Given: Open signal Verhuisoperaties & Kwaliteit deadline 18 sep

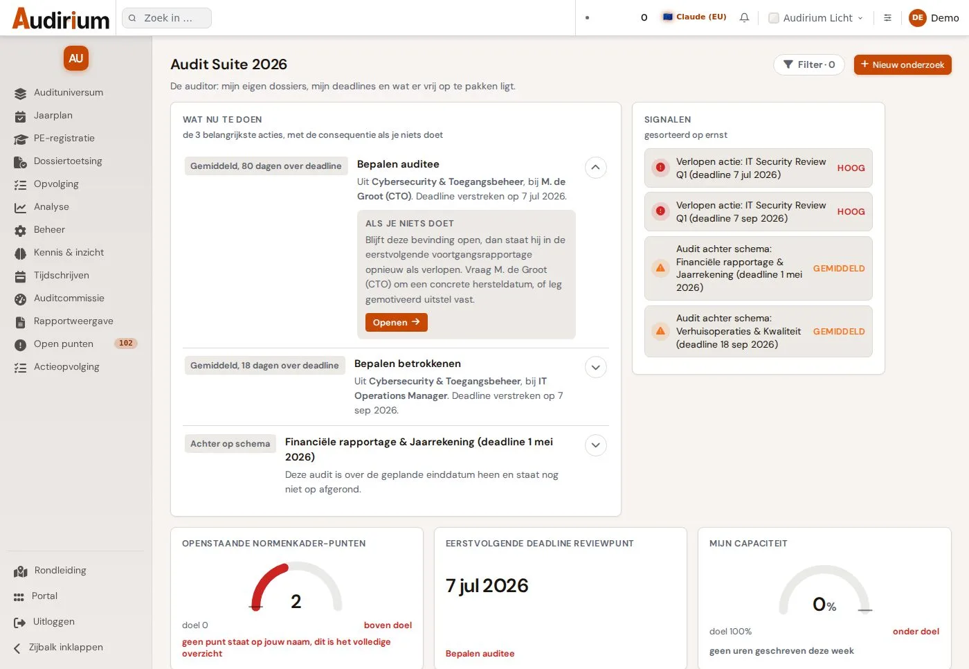Looking at the screenshot, I should click(759, 332).
